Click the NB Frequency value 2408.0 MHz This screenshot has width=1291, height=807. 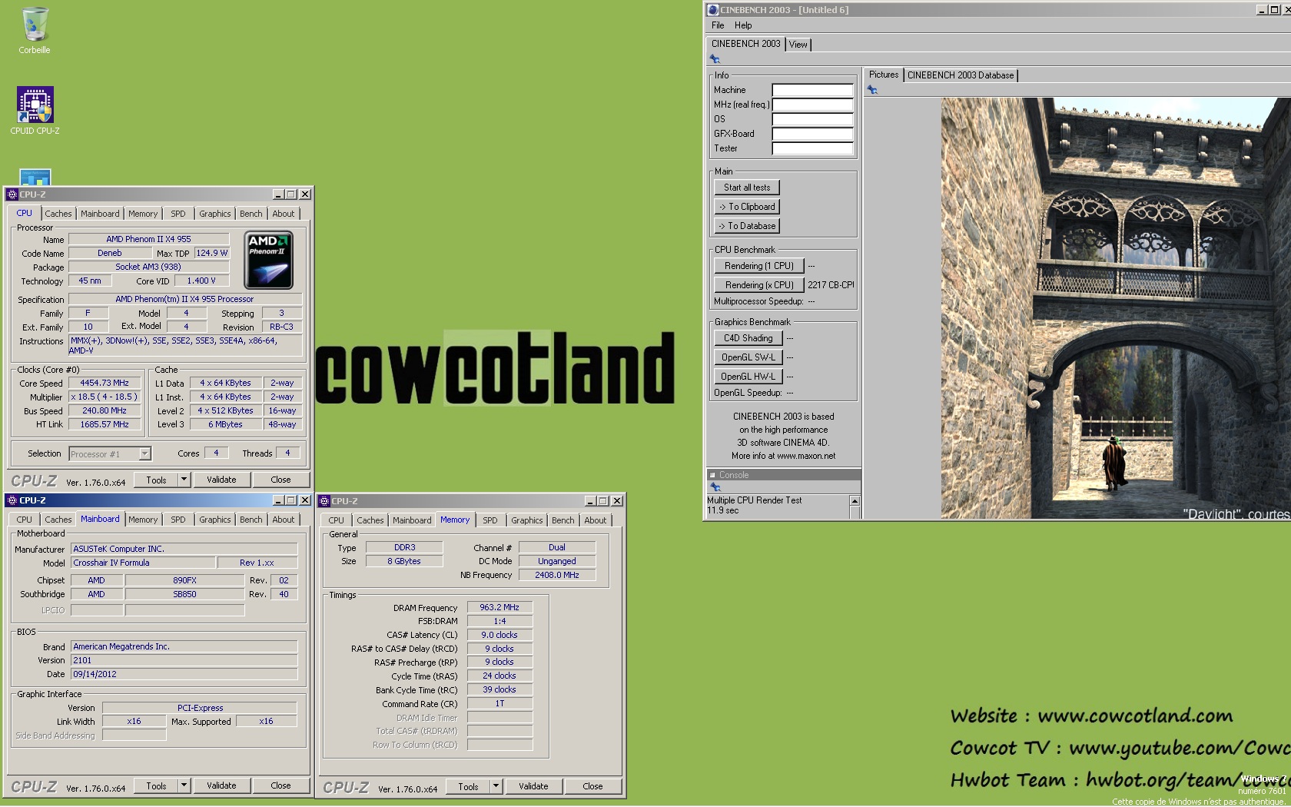point(557,575)
